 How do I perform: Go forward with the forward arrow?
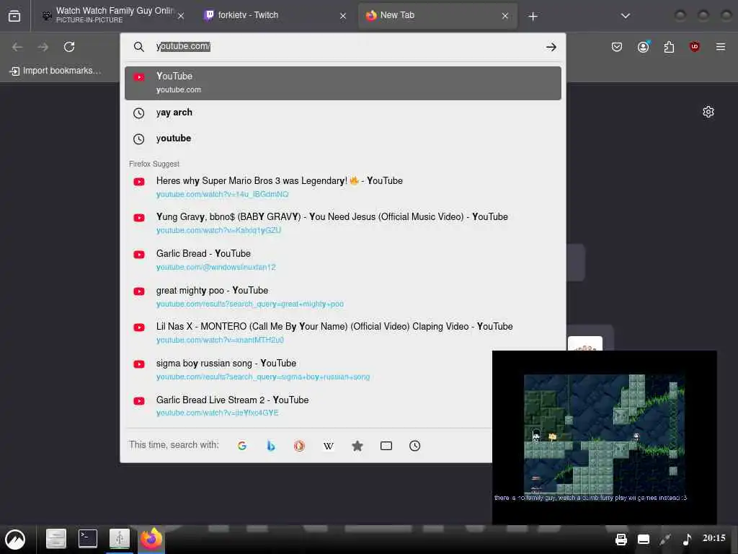(x=43, y=47)
